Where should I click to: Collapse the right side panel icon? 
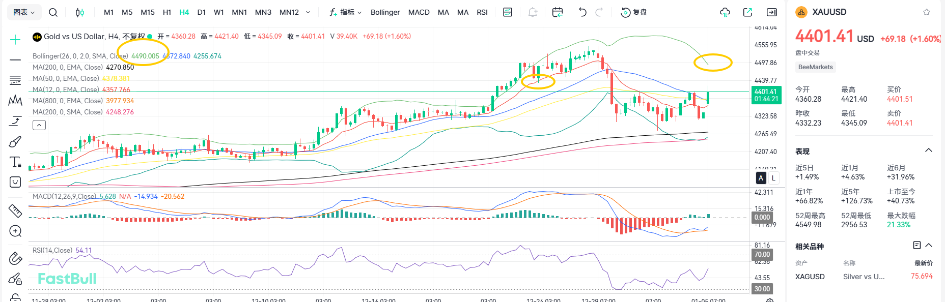point(772,12)
